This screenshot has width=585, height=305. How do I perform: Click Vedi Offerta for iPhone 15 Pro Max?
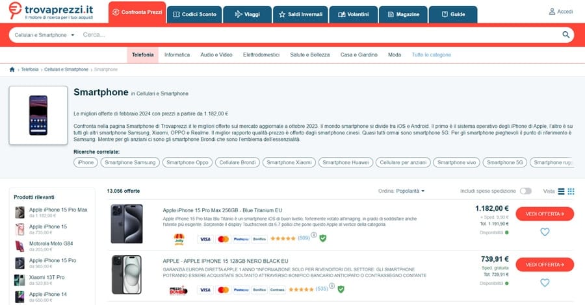point(545,213)
